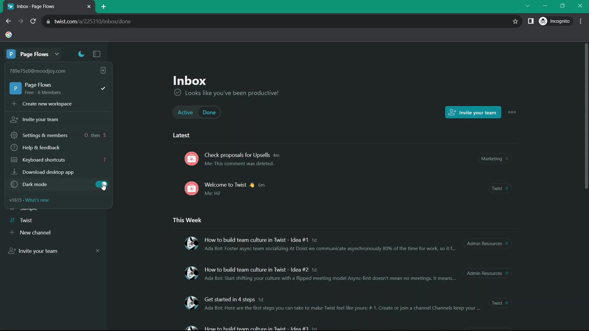This screenshot has width=589, height=331.
Task: Click Invite your team button
Action: (x=472, y=112)
